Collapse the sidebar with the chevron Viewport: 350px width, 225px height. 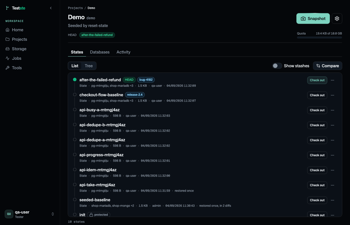51,8
